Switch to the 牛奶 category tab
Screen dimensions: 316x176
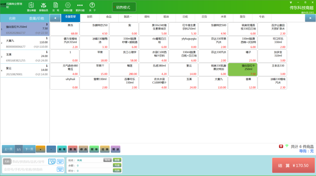(262, 18)
